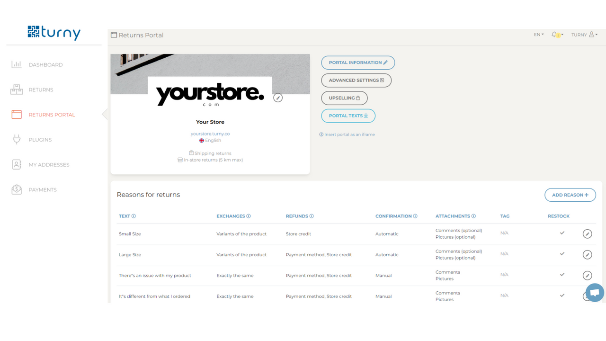Screen dimensions: 606x341
Task: Toggle Restock for the Large Size reason
Action: [x=562, y=254]
